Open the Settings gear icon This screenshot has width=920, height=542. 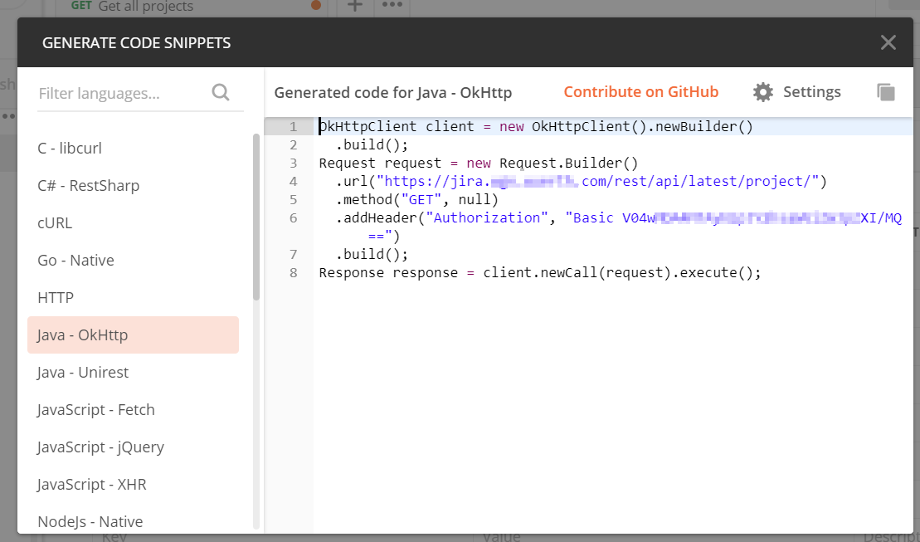tap(762, 92)
